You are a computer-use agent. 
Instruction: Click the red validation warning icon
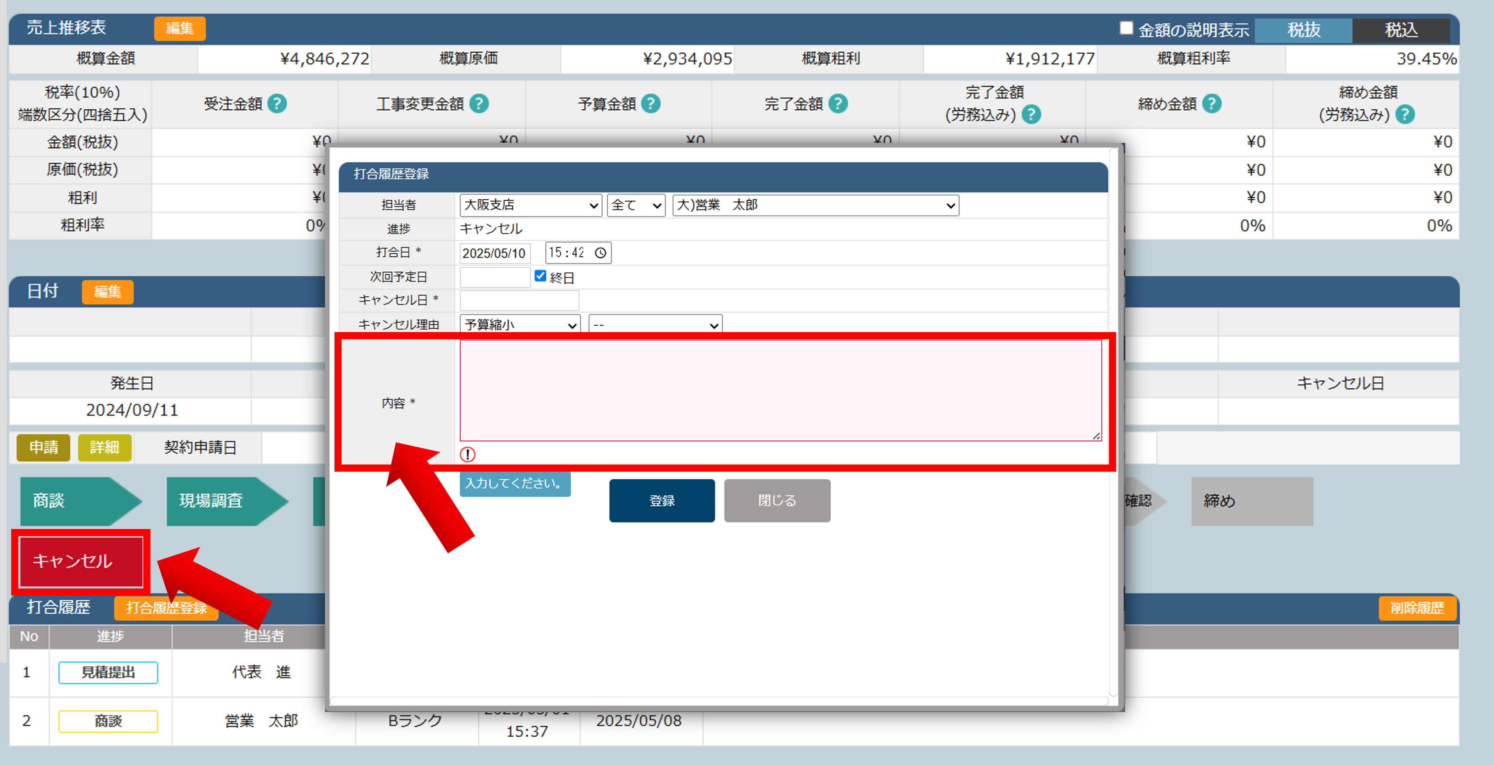(x=468, y=455)
